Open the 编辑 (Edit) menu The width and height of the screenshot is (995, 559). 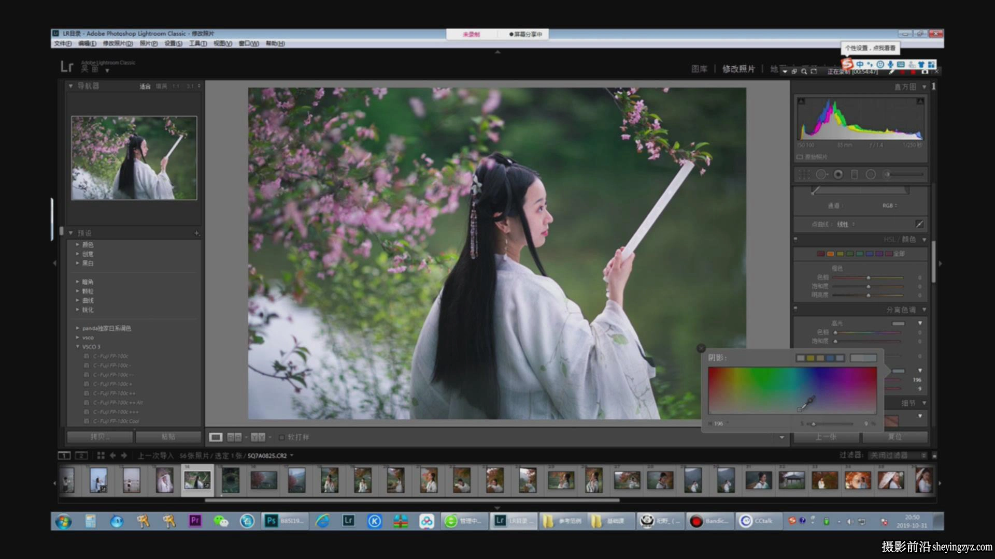click(87, 43)
